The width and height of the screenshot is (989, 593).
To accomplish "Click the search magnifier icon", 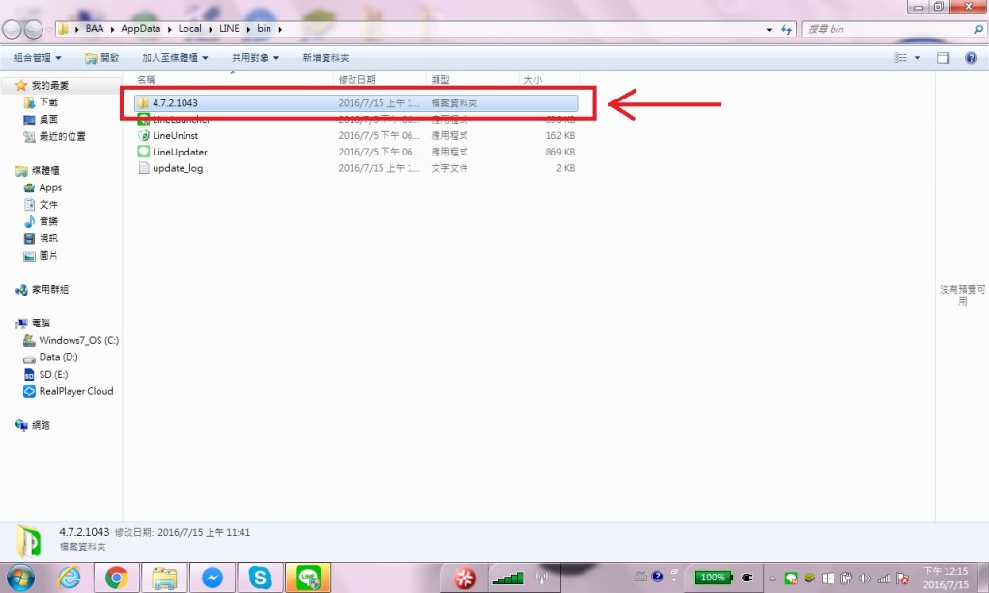I will (x=977, y=29).
